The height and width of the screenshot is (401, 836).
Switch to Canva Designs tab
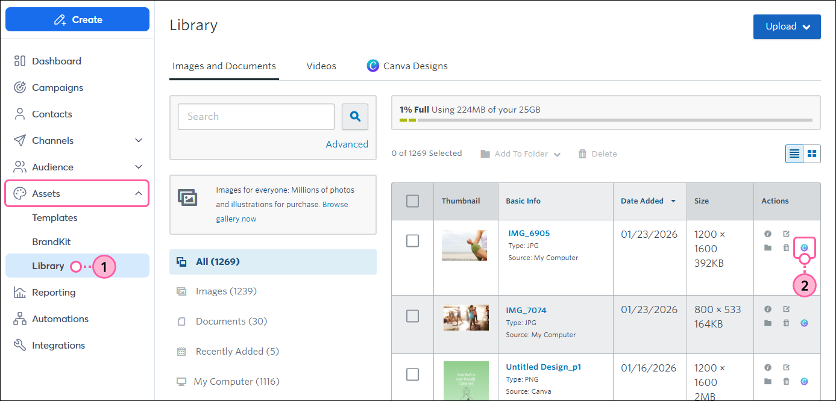point(407,66)
